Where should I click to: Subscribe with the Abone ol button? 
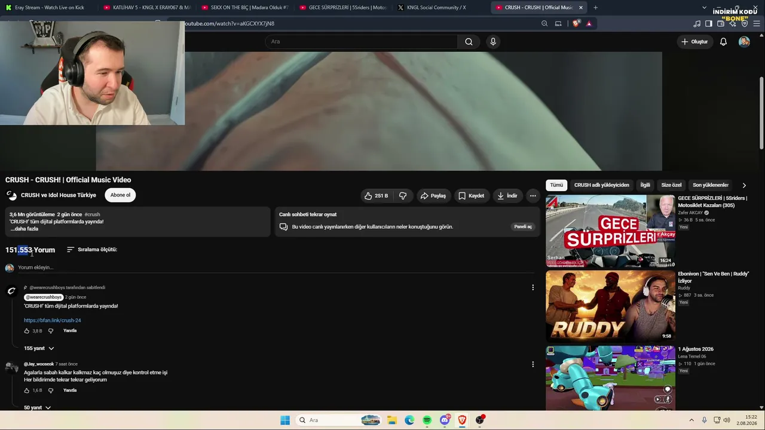point(120,195)
